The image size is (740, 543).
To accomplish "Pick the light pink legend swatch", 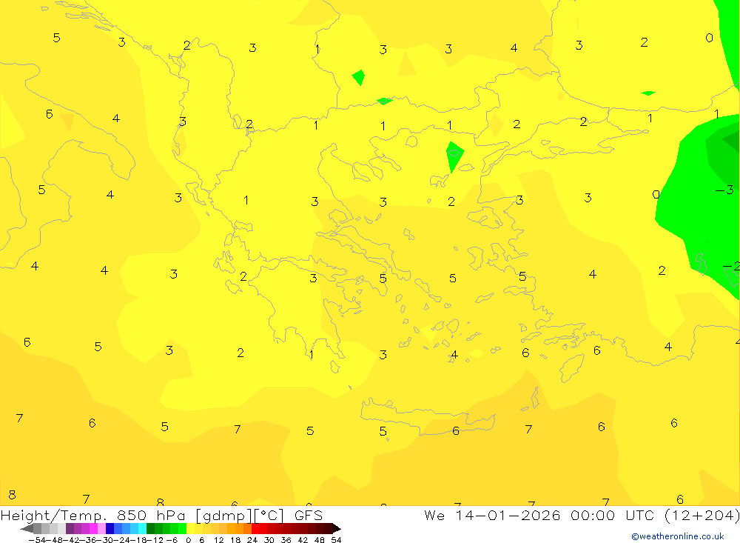I will point(101,529).
